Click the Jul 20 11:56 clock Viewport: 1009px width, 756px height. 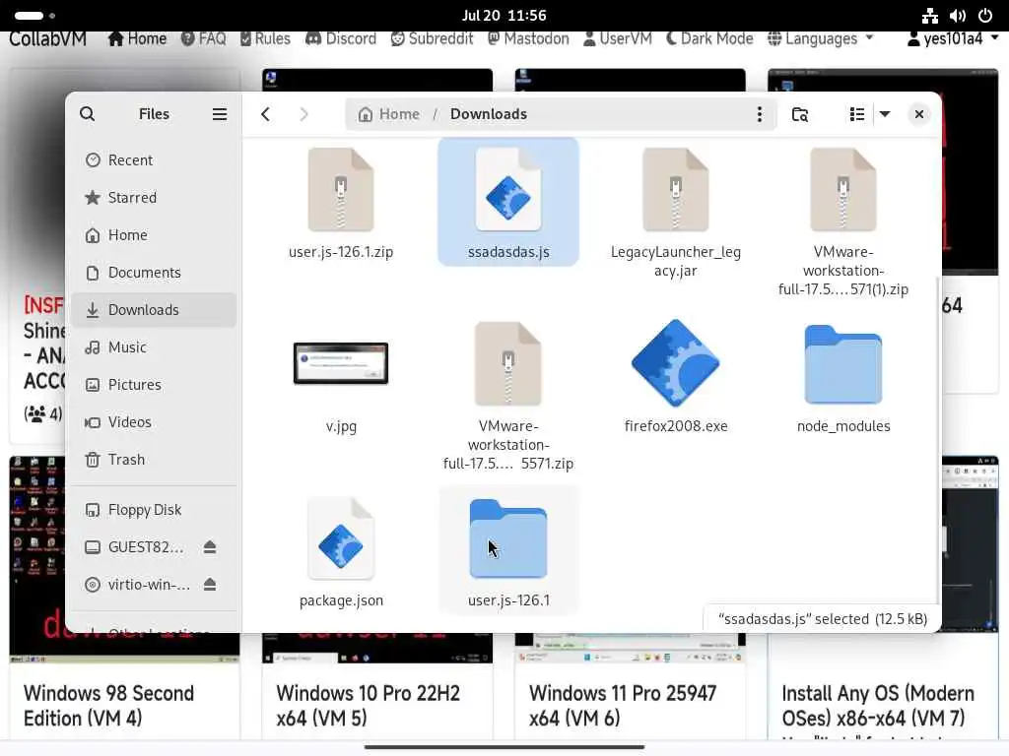[504, 15]
